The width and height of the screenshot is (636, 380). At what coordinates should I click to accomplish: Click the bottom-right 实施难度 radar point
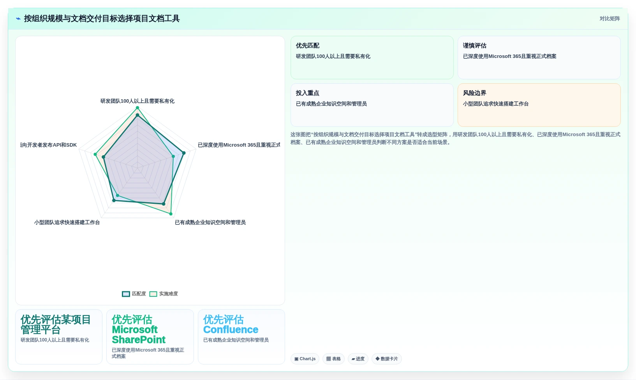pyautogui.click(x=171, y=214)
